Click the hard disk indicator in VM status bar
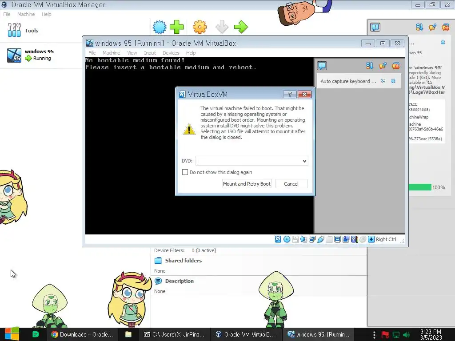This screenshot has height=341, width=455. click(278, 239)
